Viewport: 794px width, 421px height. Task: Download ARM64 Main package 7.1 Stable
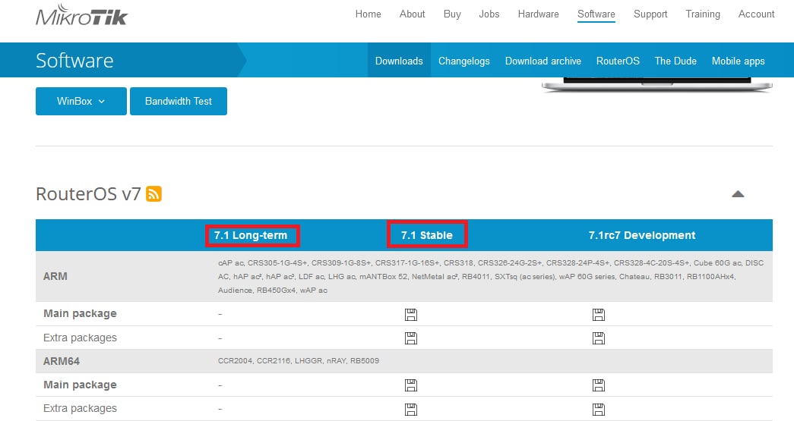(x=411, y=385)
